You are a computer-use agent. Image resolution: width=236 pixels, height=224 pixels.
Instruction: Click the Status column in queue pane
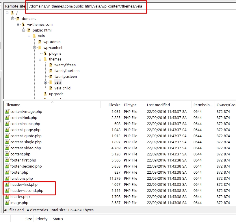(58, 219)
